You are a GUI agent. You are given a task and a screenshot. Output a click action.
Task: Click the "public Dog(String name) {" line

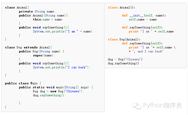point(41,51)
